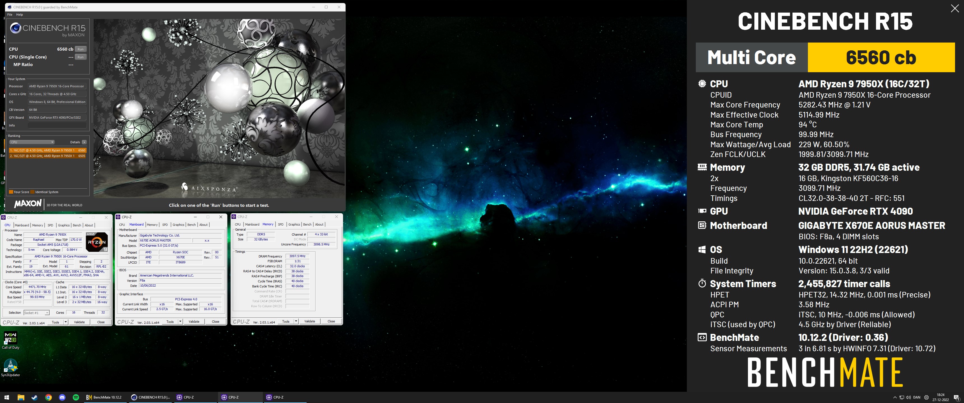Viewport: 964px width, 403px height.
Task: Select Mainboard tab in Memory-tab CPU-Z window
Action: [252, 224]
